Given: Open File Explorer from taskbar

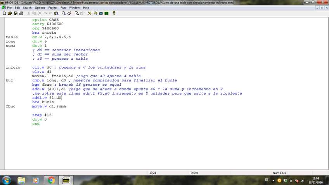Looking at the screenshot, I should pyautogui.click(x=21, y=180).
